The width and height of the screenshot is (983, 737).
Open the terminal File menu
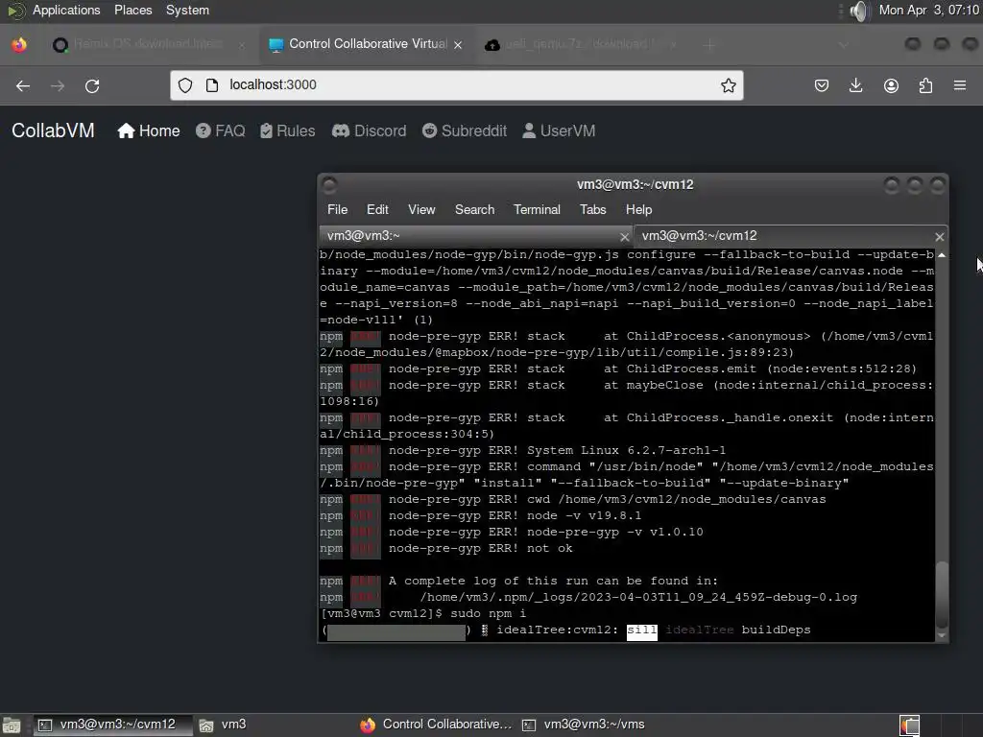[x=337, y=209]
